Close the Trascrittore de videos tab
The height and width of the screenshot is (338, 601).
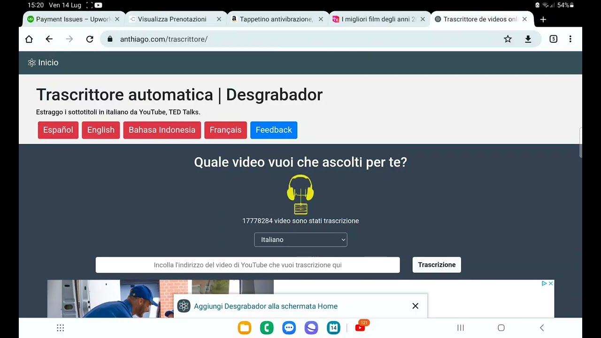coord(524,19)
